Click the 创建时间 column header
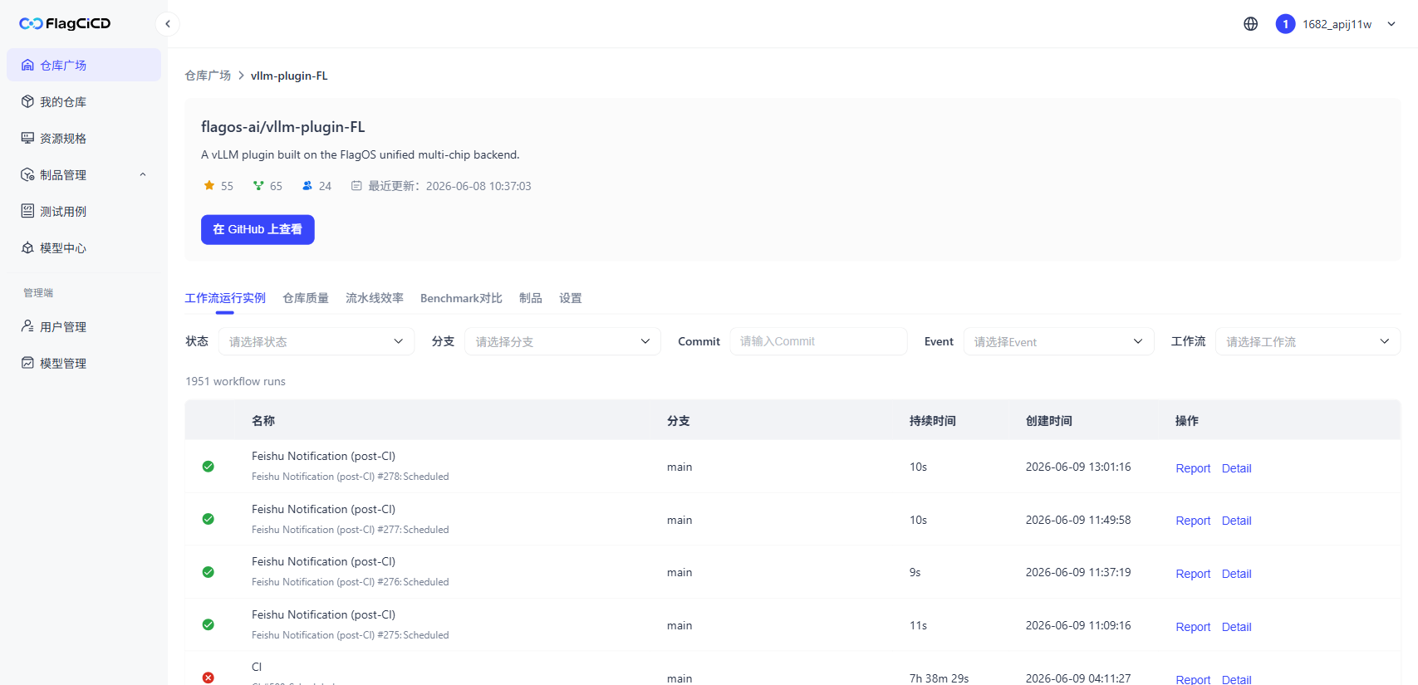 tap(1048, 421)
